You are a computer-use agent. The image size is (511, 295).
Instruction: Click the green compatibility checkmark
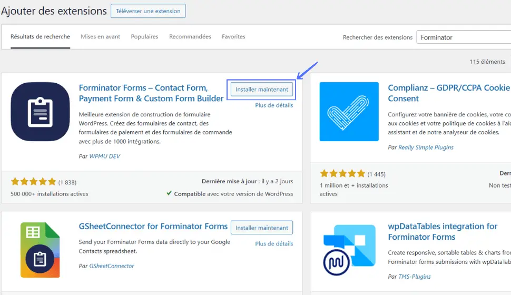169,193
